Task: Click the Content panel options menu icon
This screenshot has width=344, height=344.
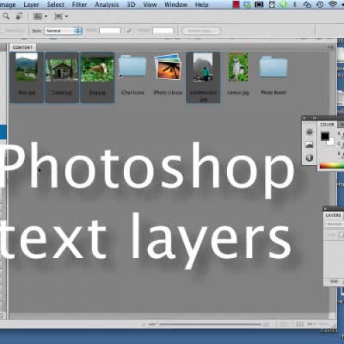Action: 330,47
